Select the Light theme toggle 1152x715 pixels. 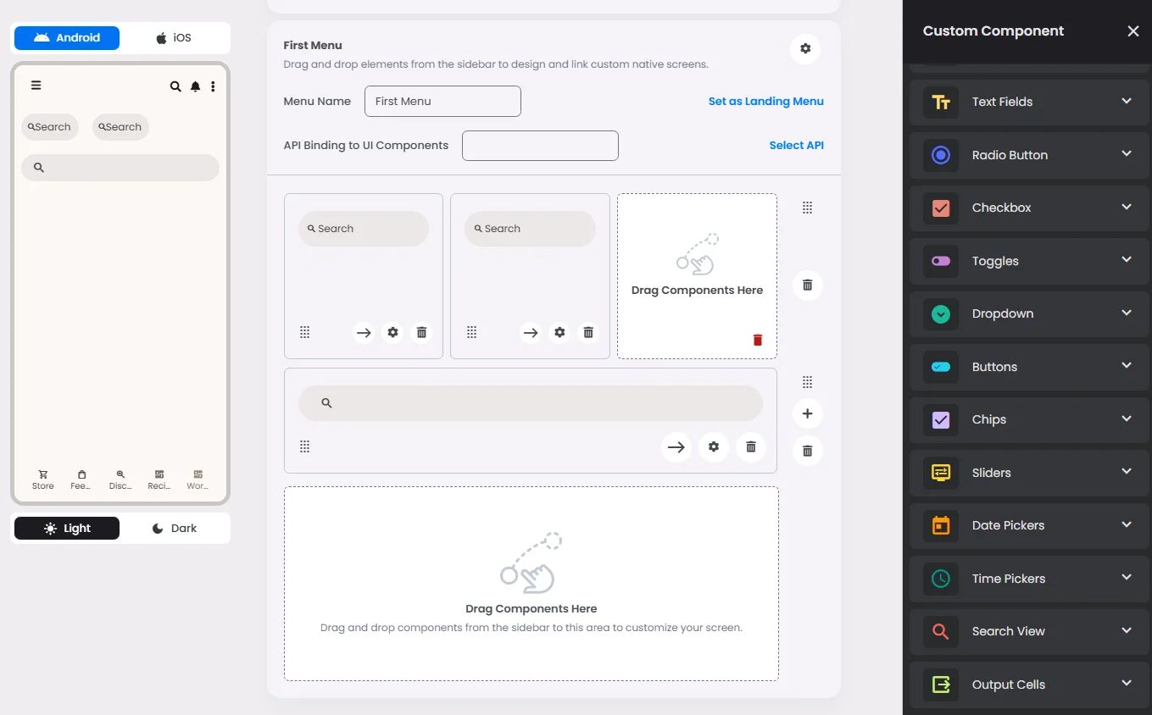click(x=67, y=528)
